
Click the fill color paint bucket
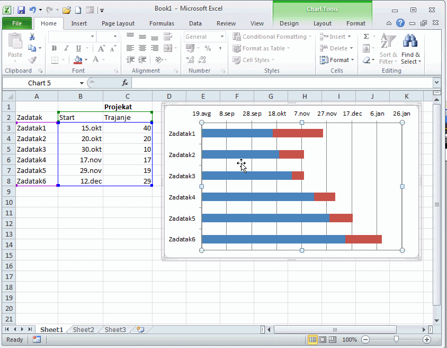click(78, 60)
